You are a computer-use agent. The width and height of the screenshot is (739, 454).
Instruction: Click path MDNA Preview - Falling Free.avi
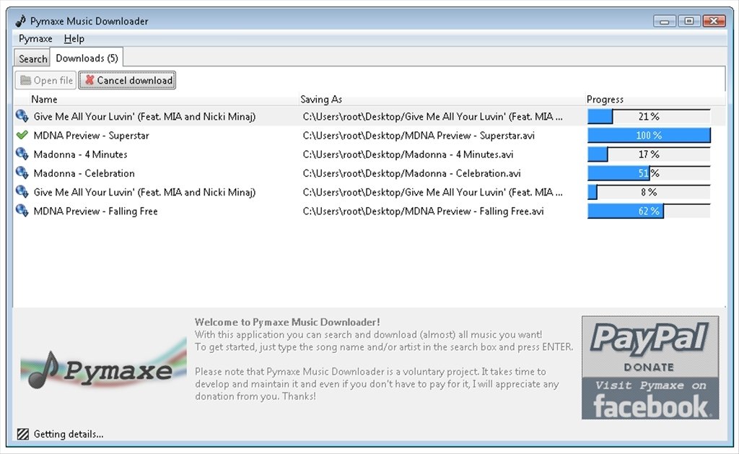[423, 211]
